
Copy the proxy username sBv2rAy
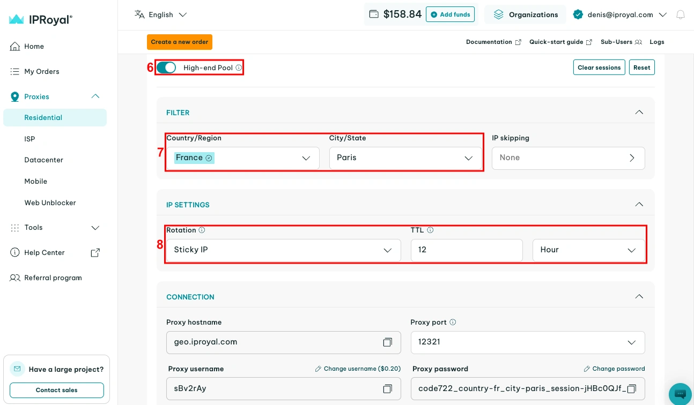(387, 388)
